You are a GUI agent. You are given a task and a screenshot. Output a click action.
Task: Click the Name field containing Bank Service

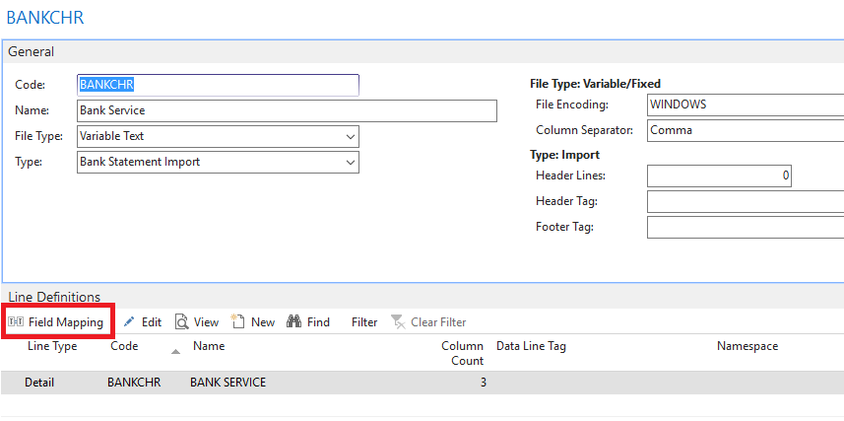(287, 110)
